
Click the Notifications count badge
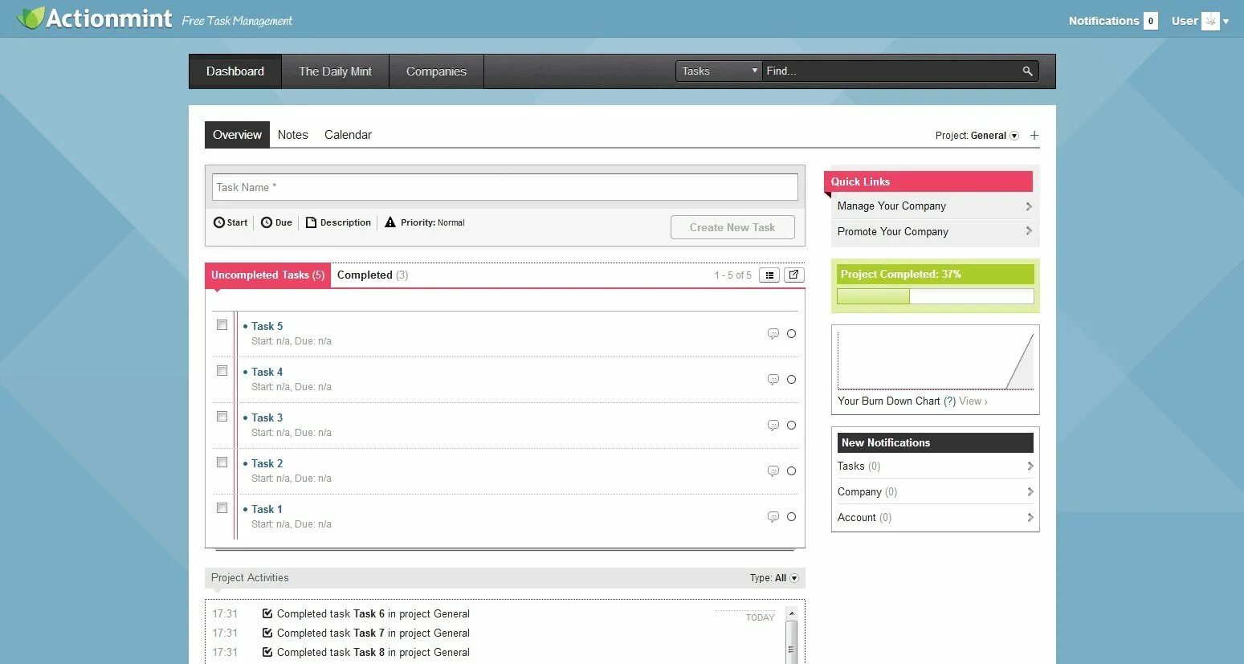coord(1151,21)
